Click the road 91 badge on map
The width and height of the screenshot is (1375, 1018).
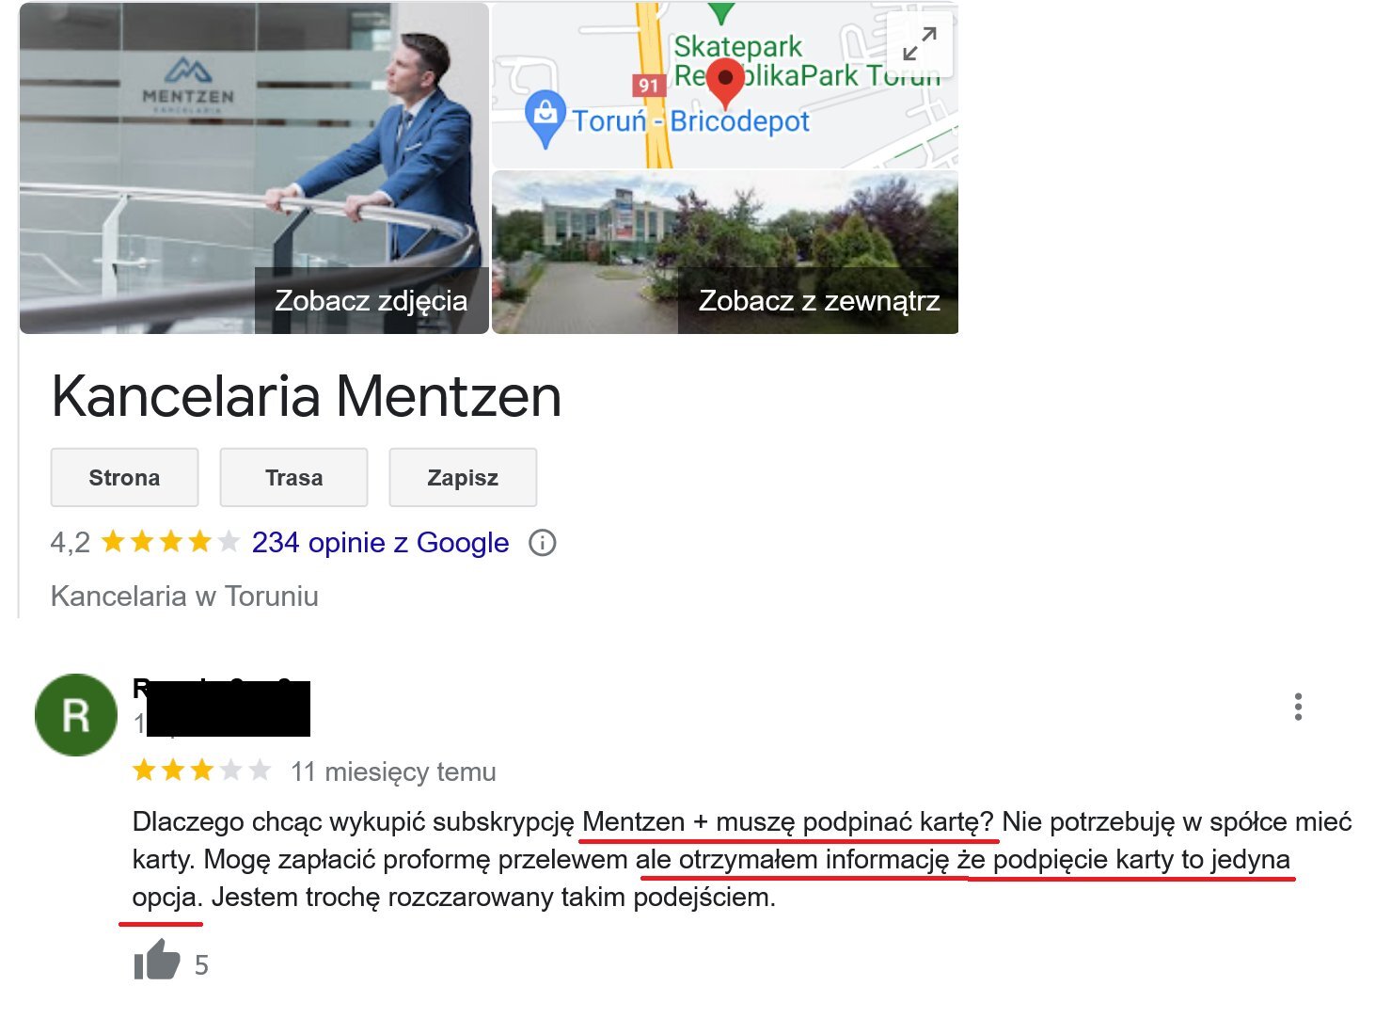(x=648, y=86)
